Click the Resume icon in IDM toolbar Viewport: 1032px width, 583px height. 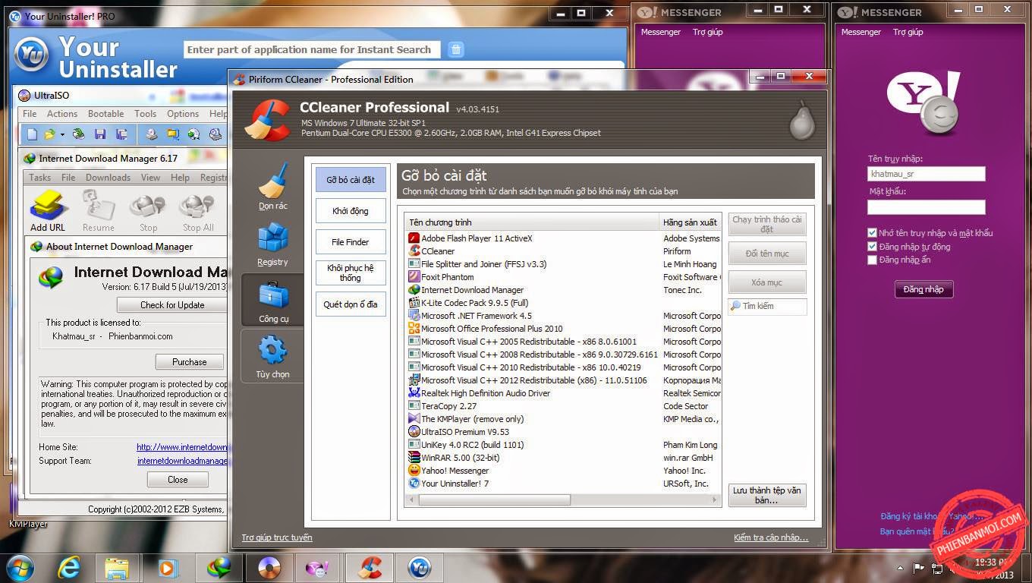pyautogui.click(x=99, y=206)
